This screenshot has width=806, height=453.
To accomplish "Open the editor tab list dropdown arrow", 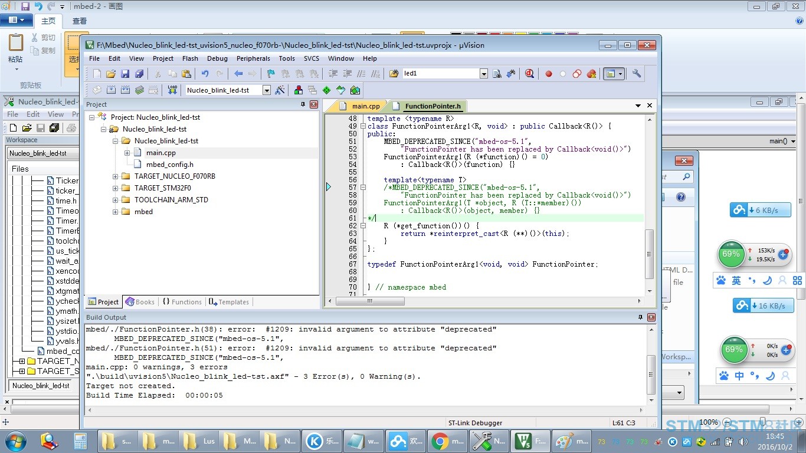I will [x=638, y=106].
